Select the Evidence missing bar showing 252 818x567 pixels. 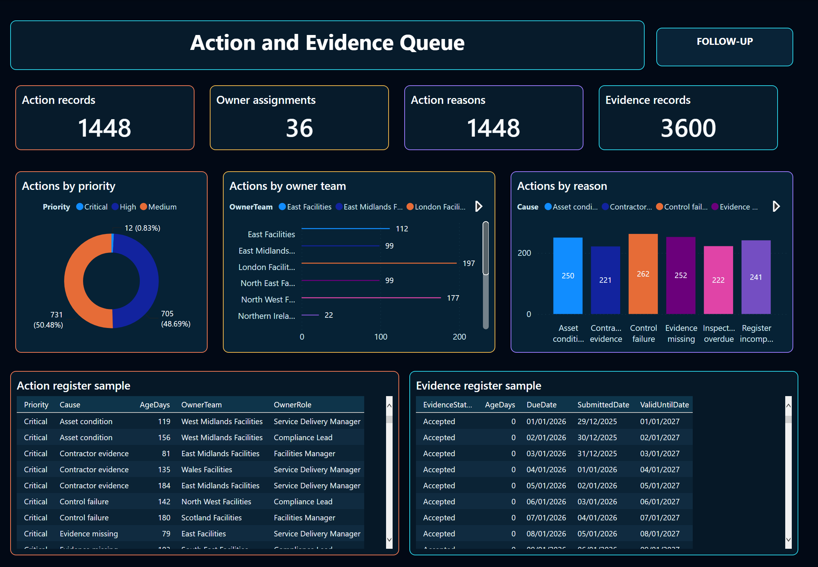tap(681, 275)
